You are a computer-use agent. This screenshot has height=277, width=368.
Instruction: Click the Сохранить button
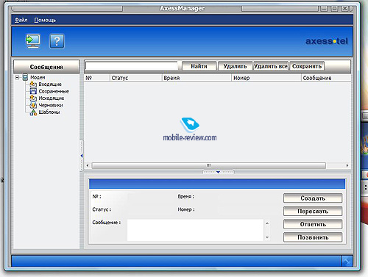point(307,66)
